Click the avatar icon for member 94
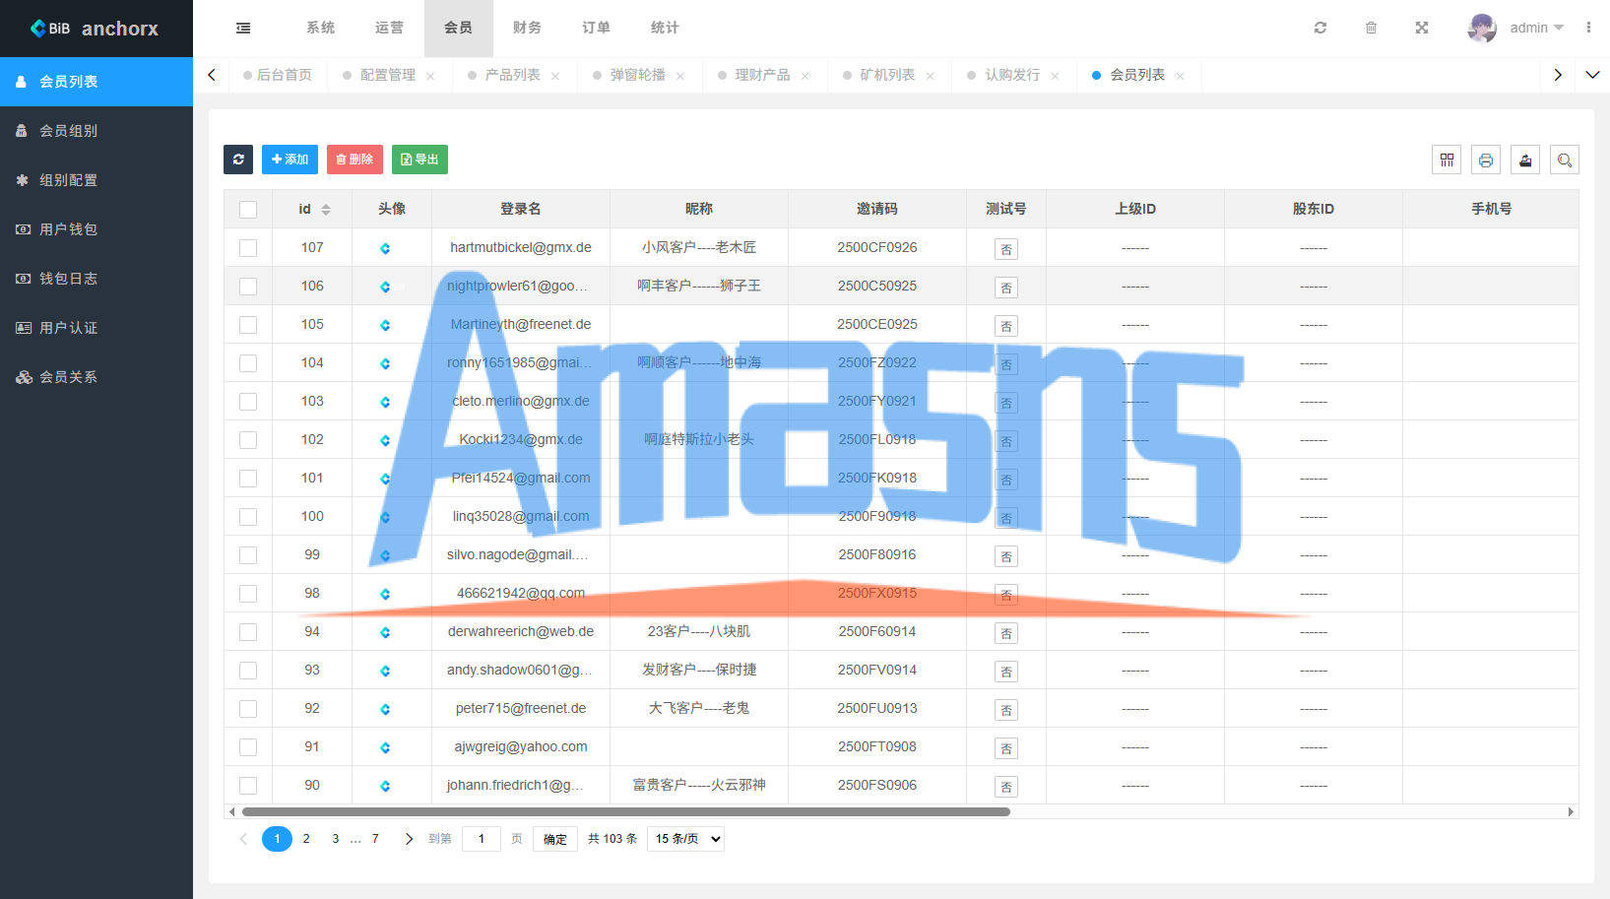Screen dimensions: 1610x899 pos(385,632)
